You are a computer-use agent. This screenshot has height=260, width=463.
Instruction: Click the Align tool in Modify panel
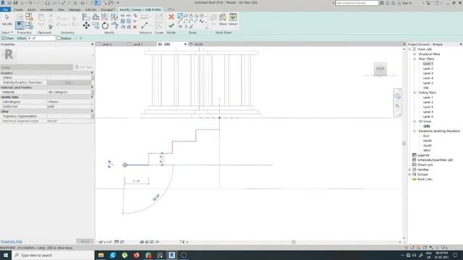[x=86, y=17]
